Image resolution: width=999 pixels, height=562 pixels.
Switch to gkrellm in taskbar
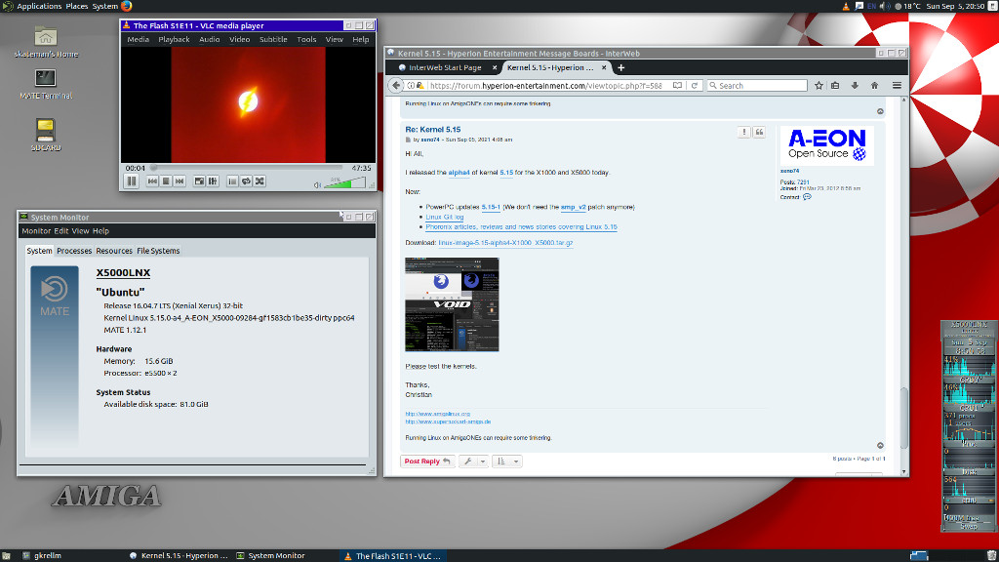click(x=43, y=555)
